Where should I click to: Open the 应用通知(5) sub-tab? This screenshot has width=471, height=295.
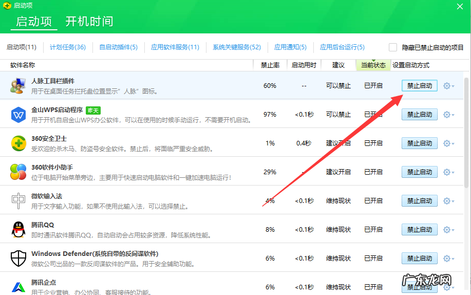click(290, 47)
